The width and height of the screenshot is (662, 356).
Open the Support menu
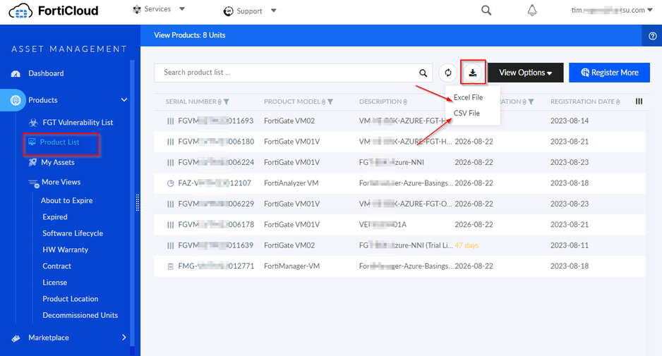[250, 11]
